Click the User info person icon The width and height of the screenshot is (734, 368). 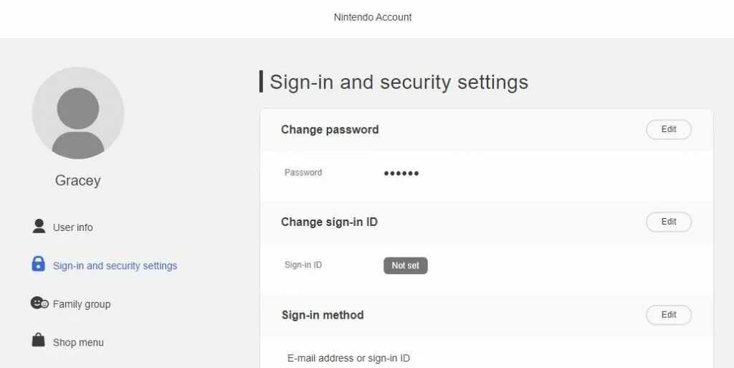pyautogui.click(x=39, y=226)
